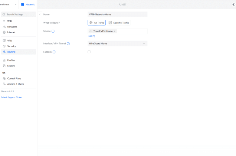Click the UniFi title text
236x156 pixels.
pyautogui.click(x=123, y=5)
